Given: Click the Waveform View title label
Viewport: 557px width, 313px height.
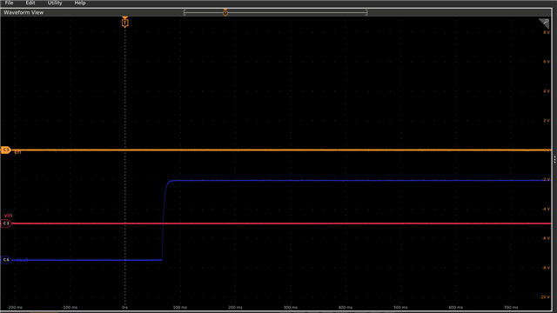Looking at the screenshot, I should pos(23,12).
